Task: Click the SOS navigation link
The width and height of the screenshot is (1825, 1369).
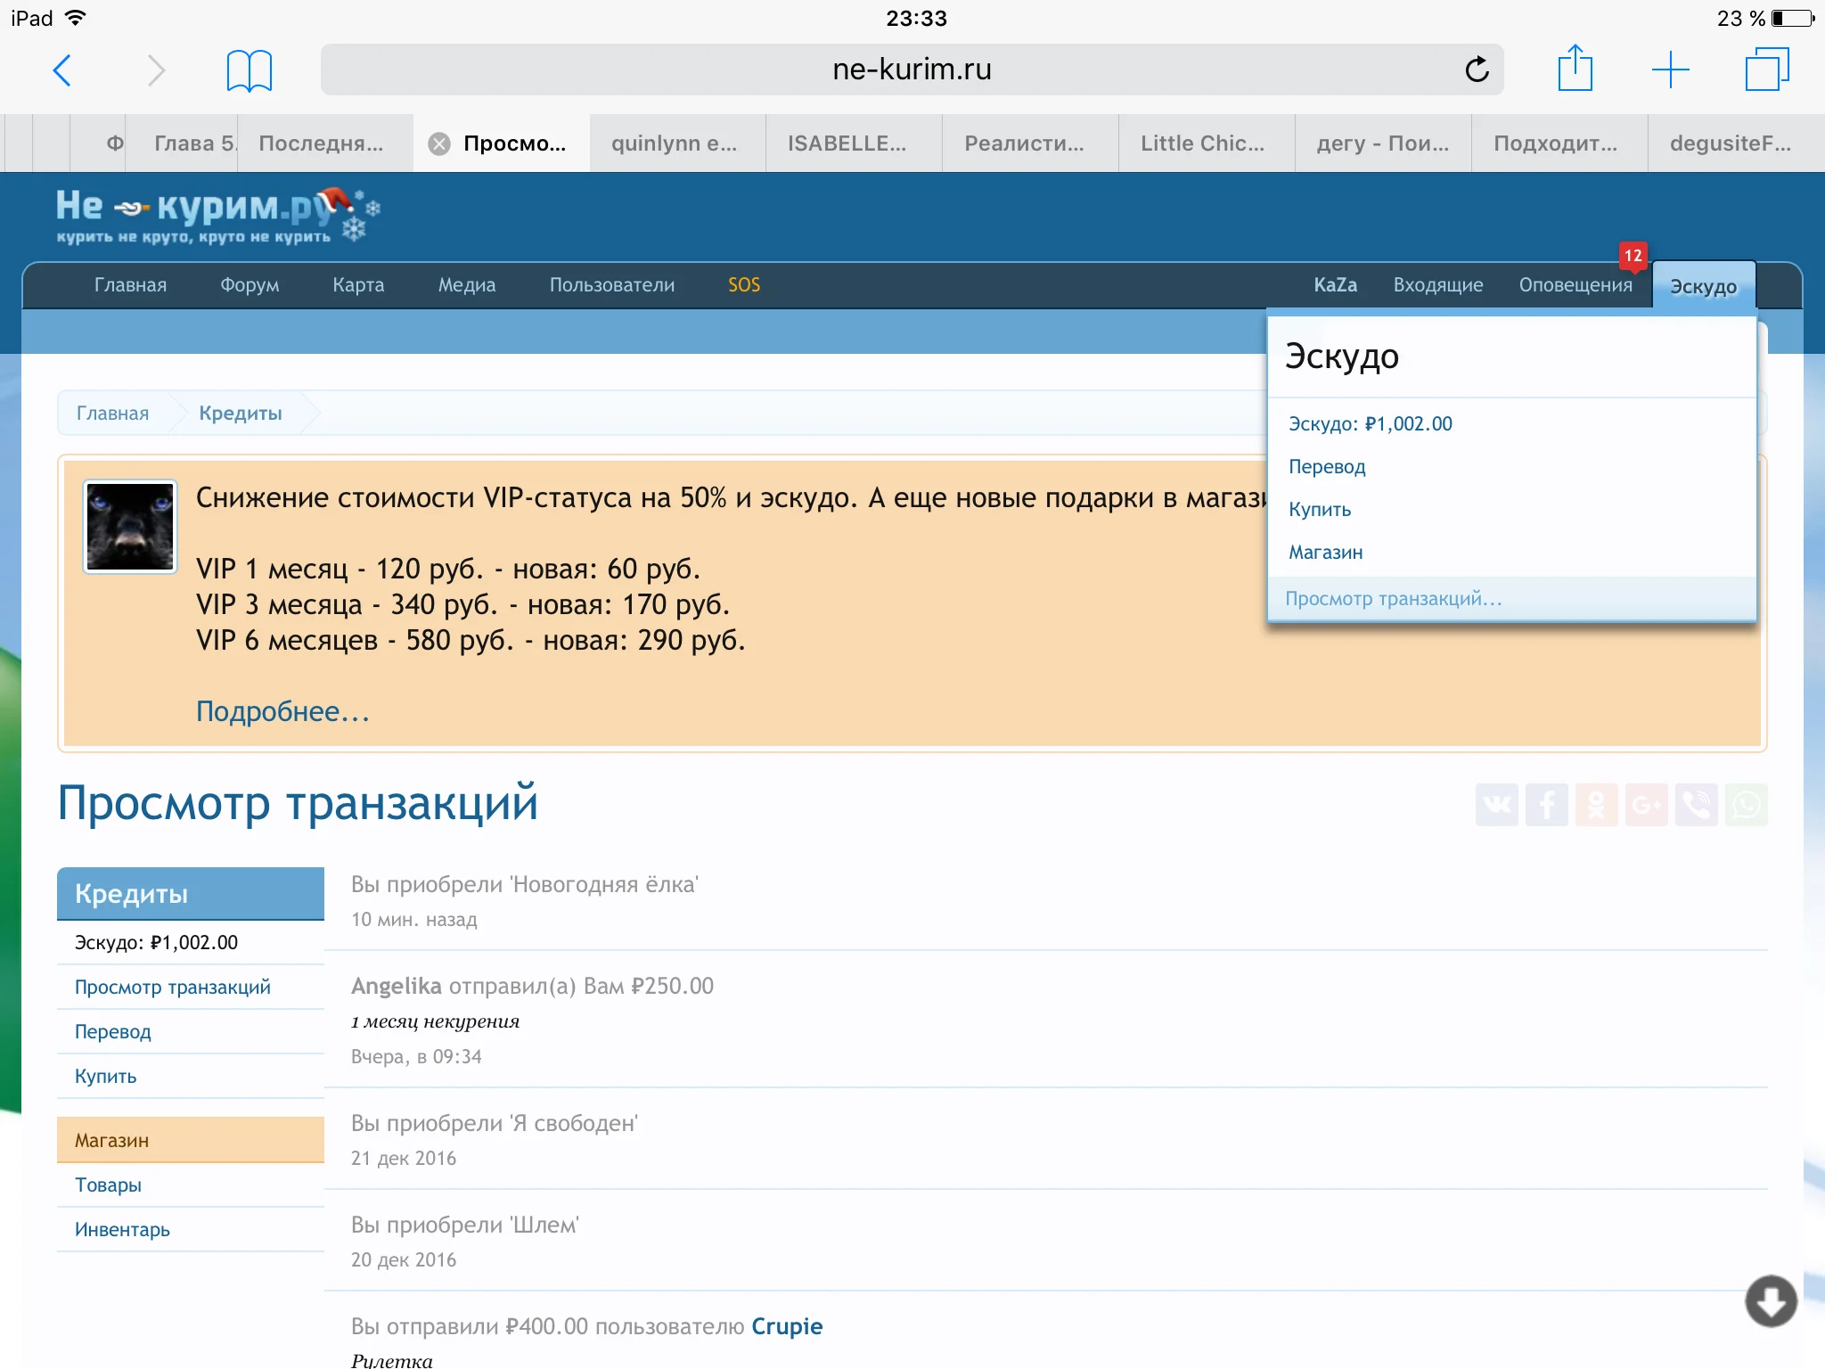Action: click(x=744, y=285)
